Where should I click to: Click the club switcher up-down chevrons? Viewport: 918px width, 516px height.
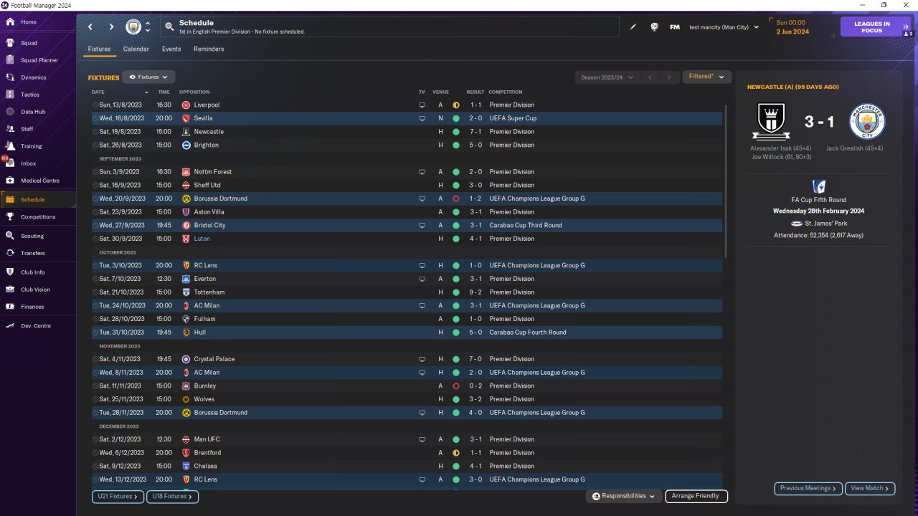[x=148, y=27]
